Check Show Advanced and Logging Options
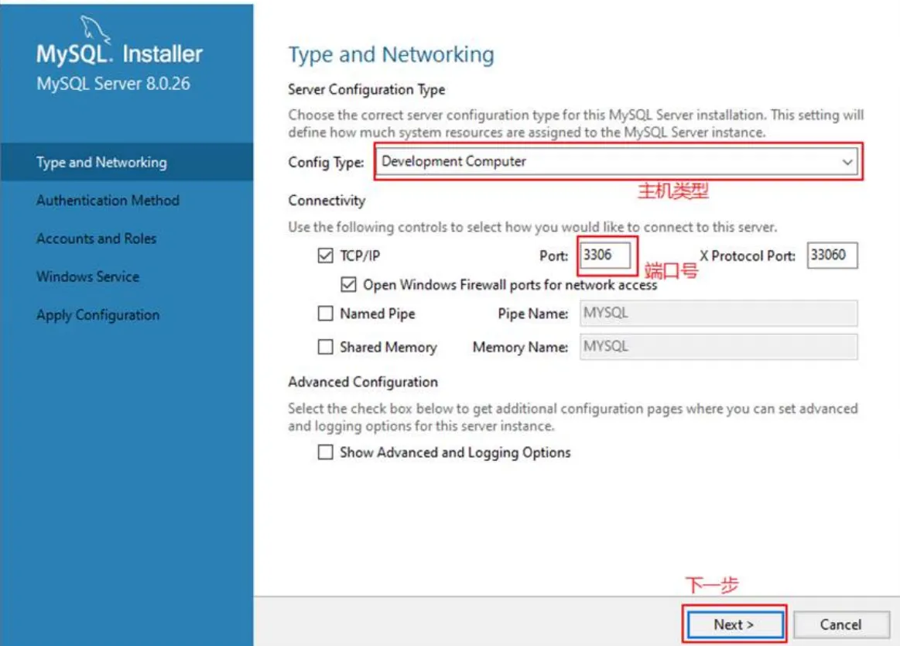This screenshot has height=646, width=900. pyautogui.click(x=326, y=452)
